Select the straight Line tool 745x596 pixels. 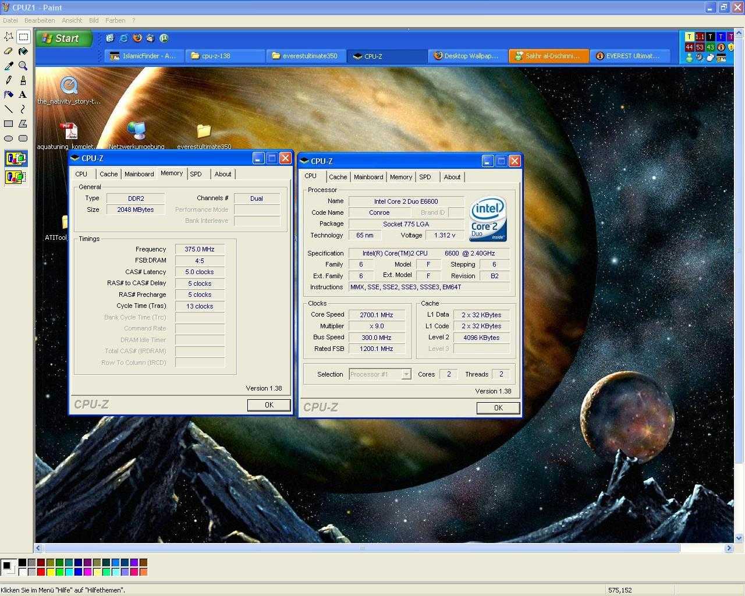pyautogui.click(x=9, y=109)
